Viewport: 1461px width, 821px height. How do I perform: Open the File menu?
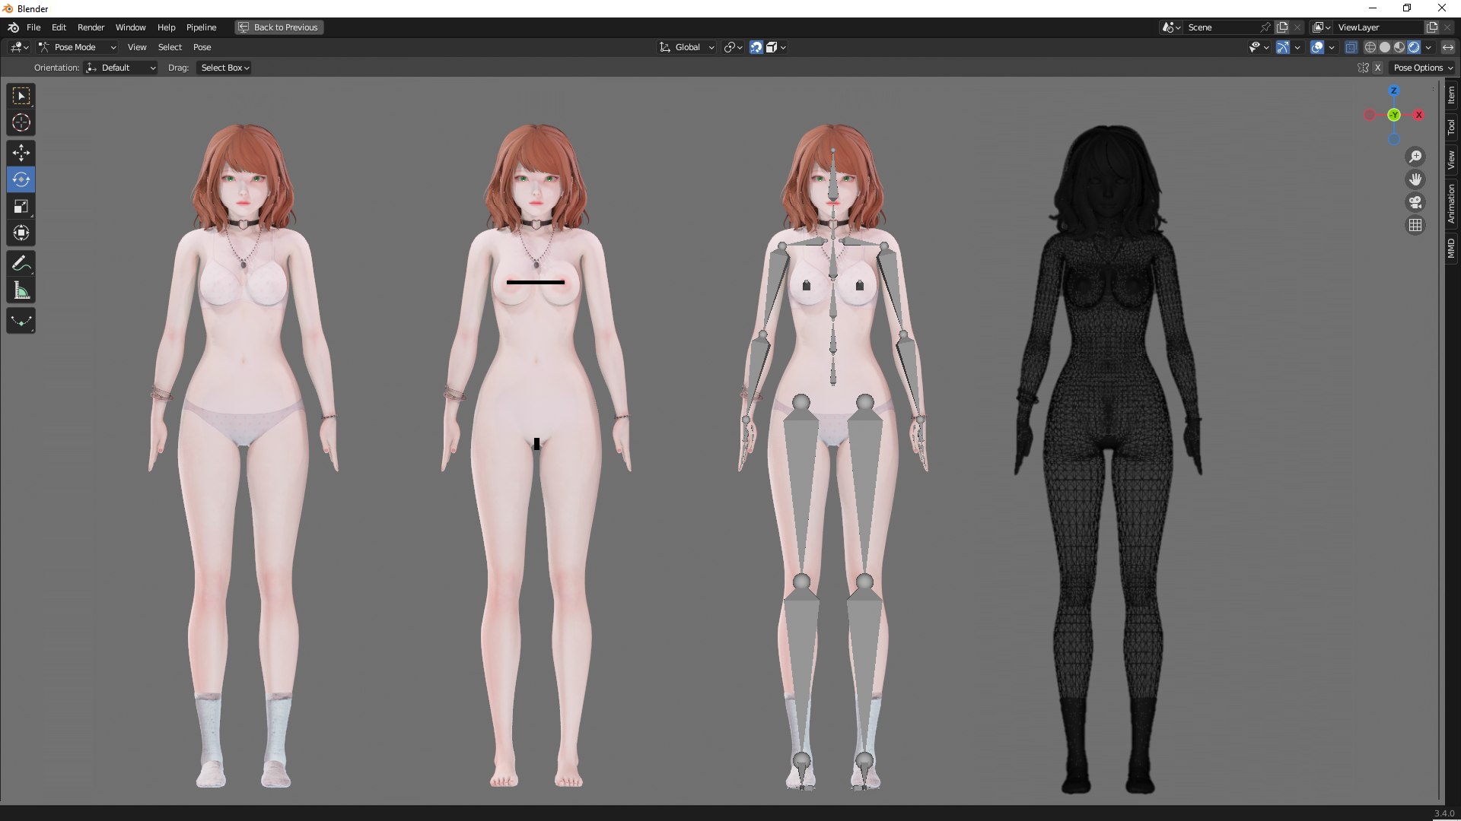click(x=33, y=27)
